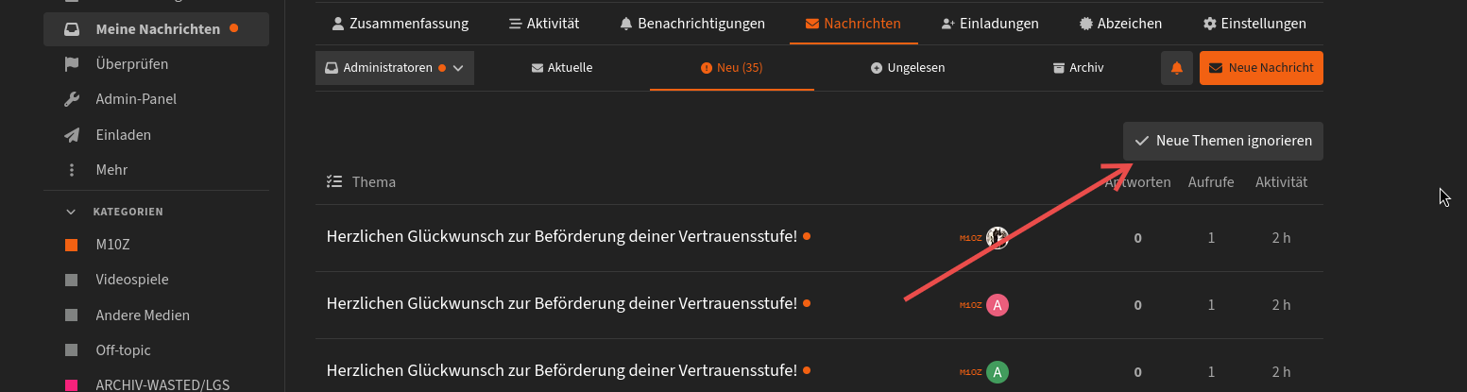Image resolution: width=1467 pixels, height=392 pixels.
Task: Open the Einstellungen tab
Action: (x=1254, y=24)
